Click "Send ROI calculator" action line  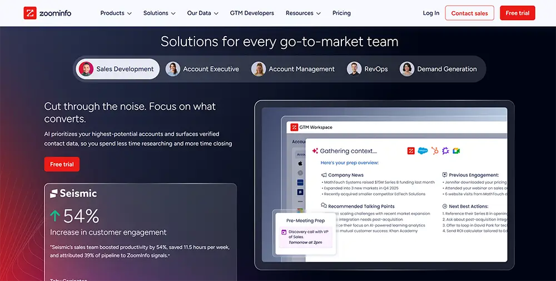475,230
